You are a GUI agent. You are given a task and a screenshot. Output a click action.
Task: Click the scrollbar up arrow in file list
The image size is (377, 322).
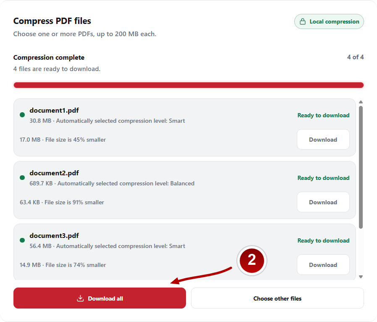coord(361,102)
